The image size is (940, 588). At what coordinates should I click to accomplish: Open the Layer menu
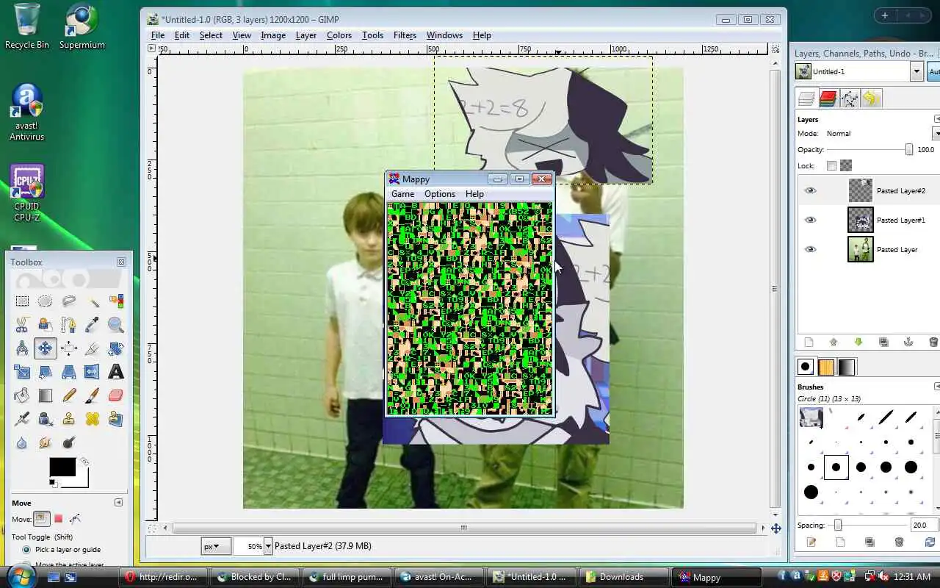pyautogui.click(x=306, y=35)
